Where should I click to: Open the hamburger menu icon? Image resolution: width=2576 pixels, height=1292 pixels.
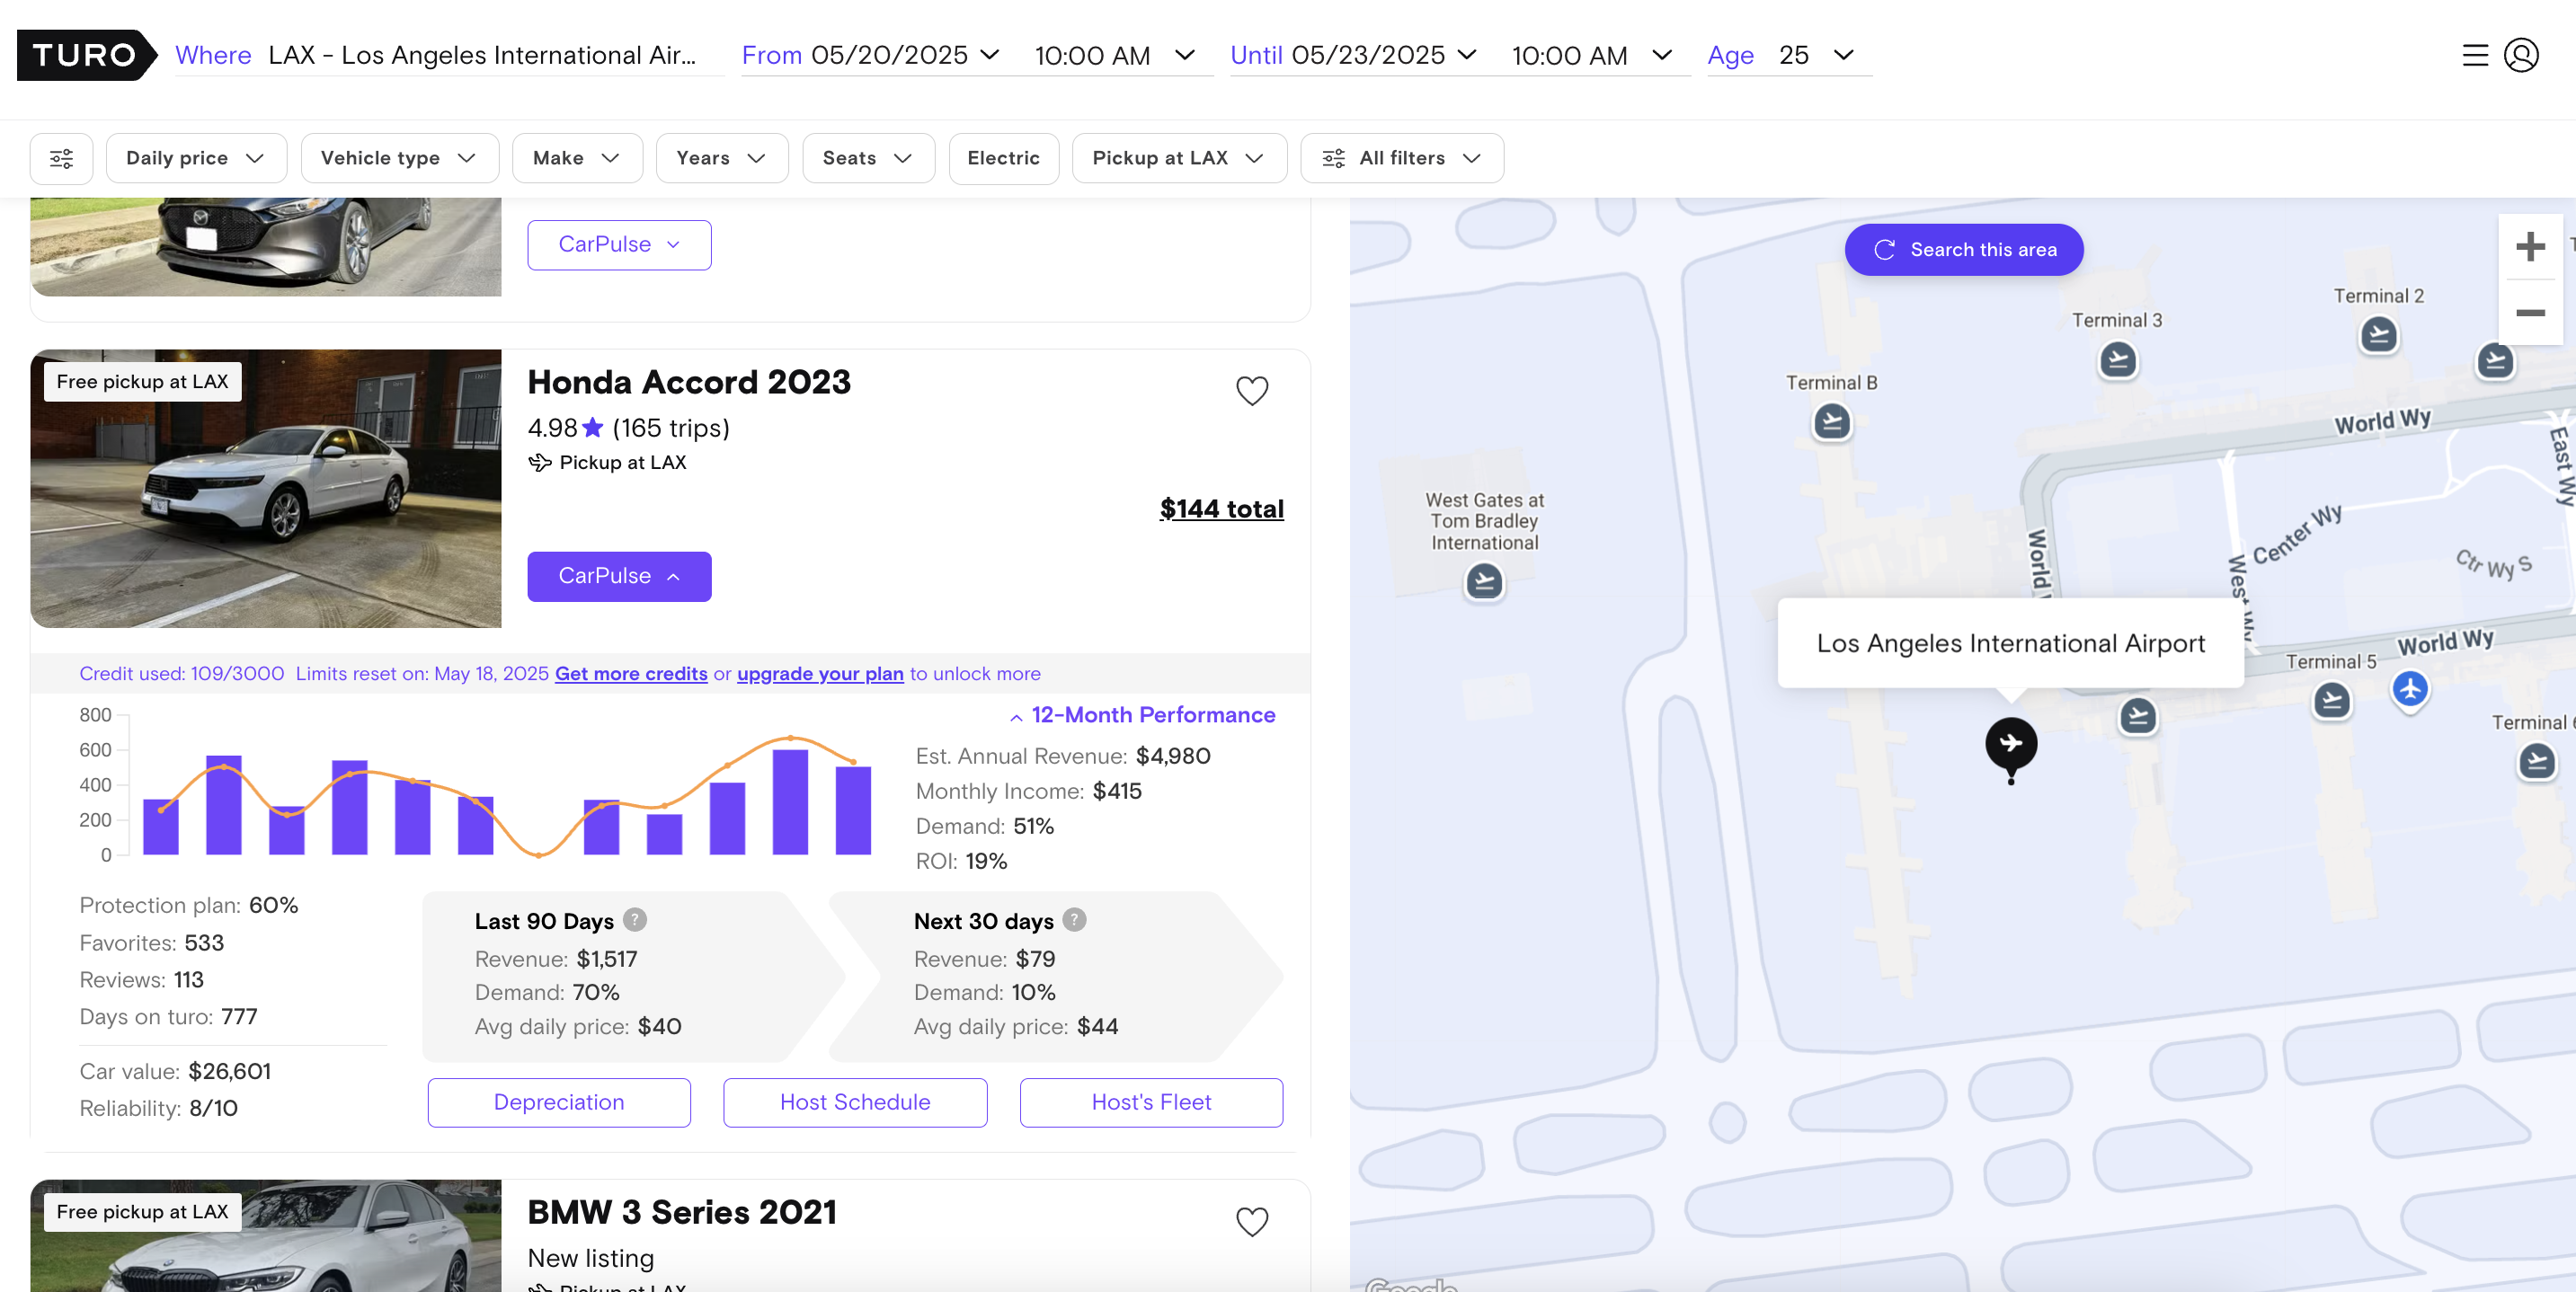2475,55
